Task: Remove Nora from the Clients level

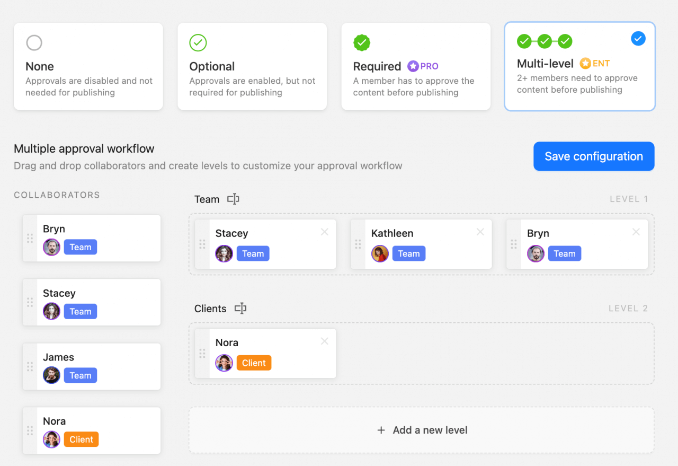Action: [x=324, y=341]
